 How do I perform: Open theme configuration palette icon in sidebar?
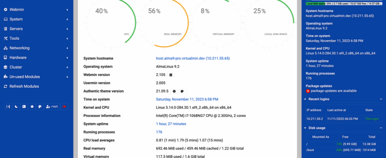(x=40, y=106)
